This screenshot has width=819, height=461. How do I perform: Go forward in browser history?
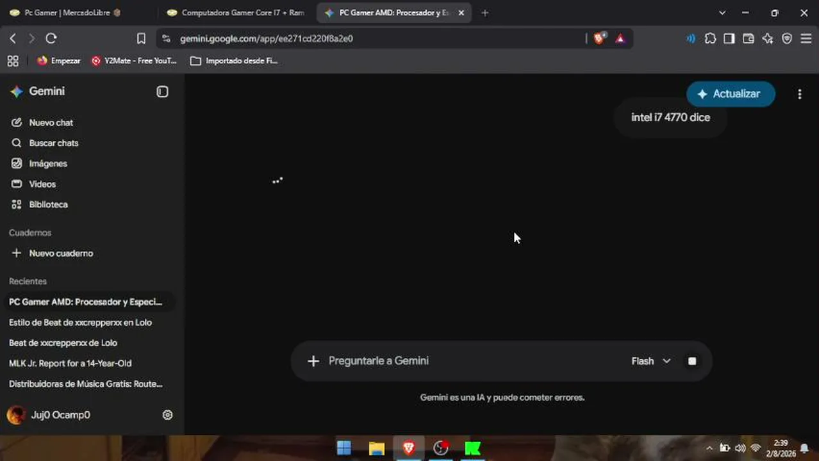(x=31, y=38)
